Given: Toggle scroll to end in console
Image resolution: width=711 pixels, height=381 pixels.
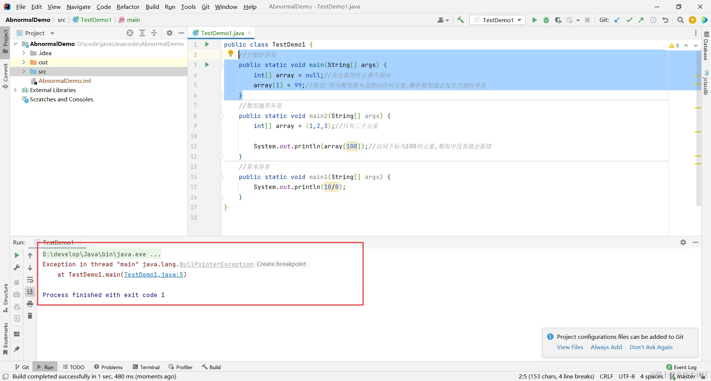Looking at the screenshot, I should (x=30, y=292).
